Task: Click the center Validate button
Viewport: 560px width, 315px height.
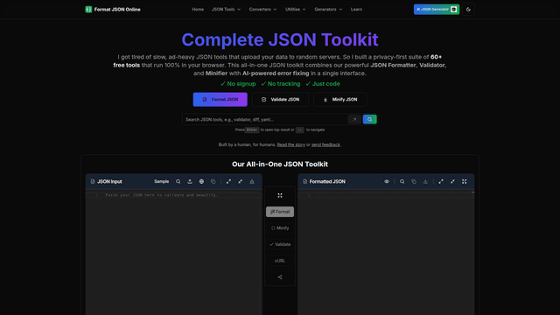Action: [x=280, y=244]
